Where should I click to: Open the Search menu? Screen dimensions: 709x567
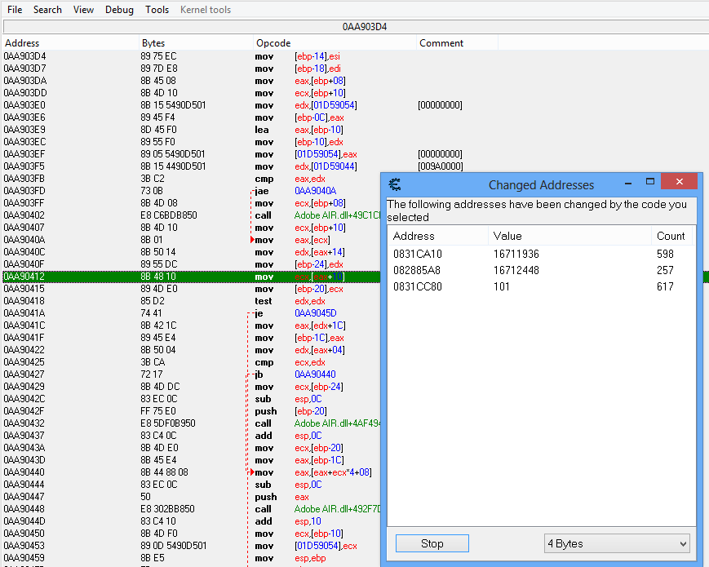47,10
